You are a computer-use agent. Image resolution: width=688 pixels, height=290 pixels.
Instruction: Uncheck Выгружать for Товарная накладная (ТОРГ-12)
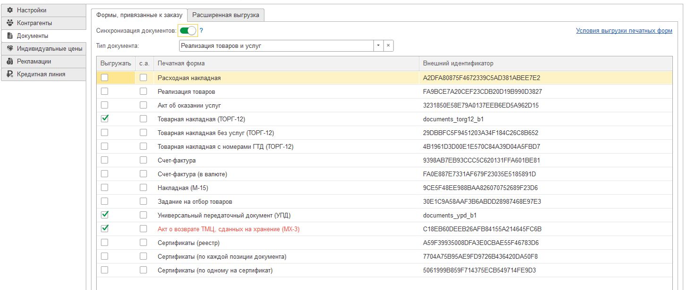click(105, 119)
